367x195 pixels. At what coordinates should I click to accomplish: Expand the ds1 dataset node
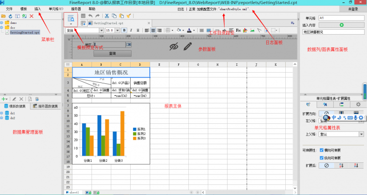2,113
